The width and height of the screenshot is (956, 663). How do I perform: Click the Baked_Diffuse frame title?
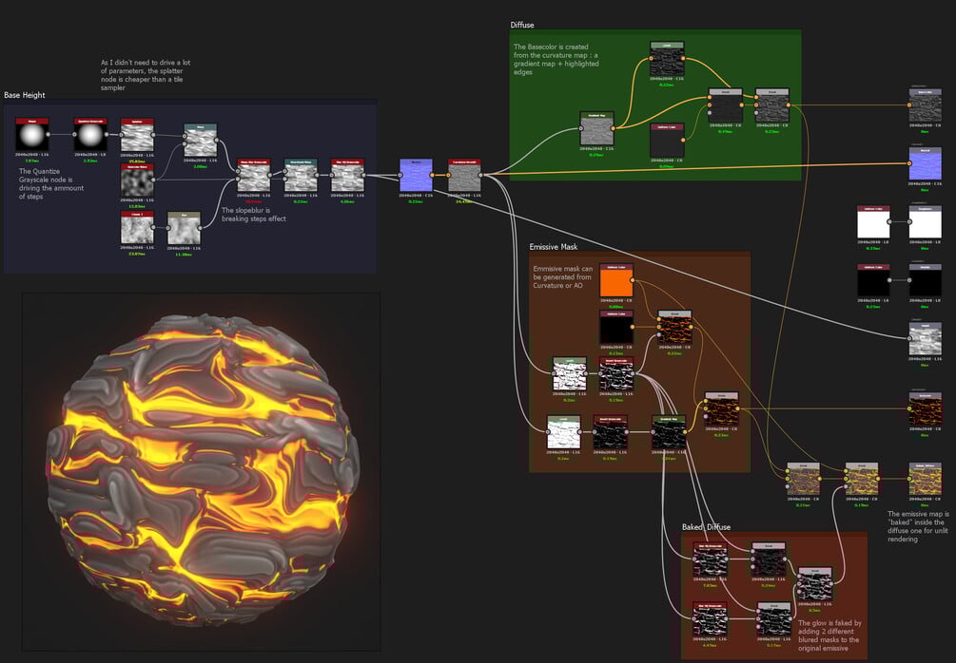pyautogui.click(x=706, y=527)
